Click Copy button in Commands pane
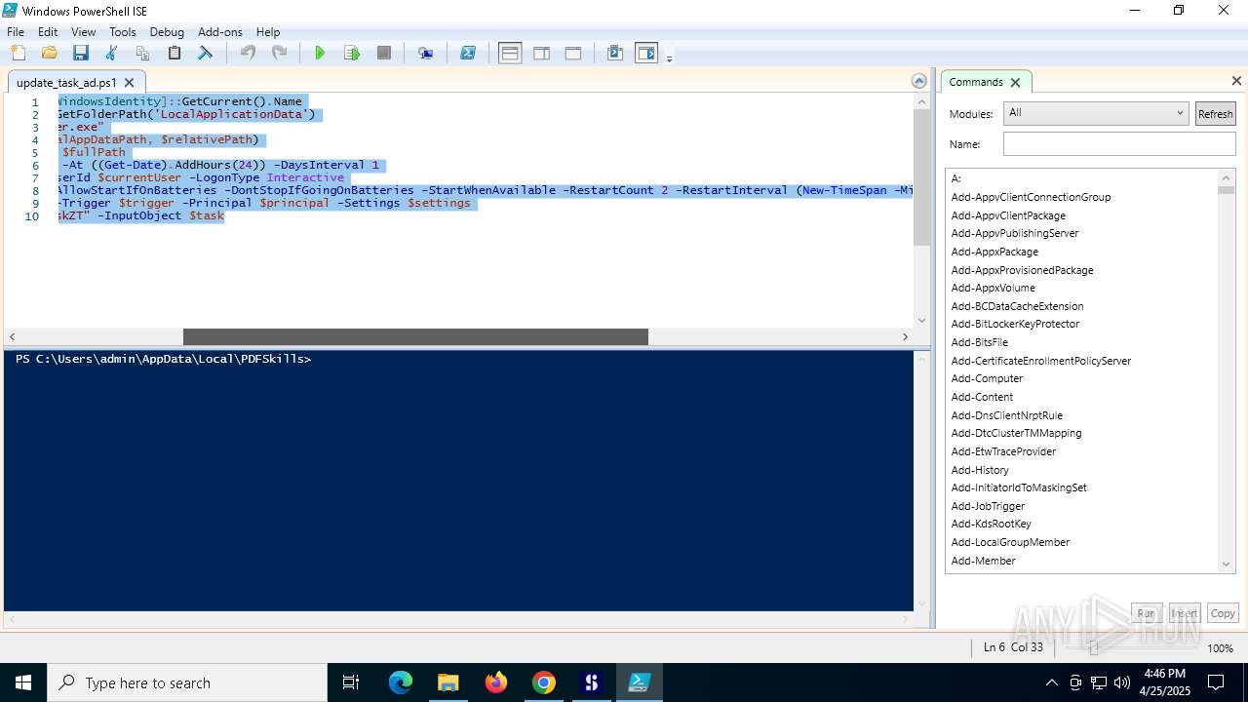This screenshot has height=702, width=1248. (1223, 613)
